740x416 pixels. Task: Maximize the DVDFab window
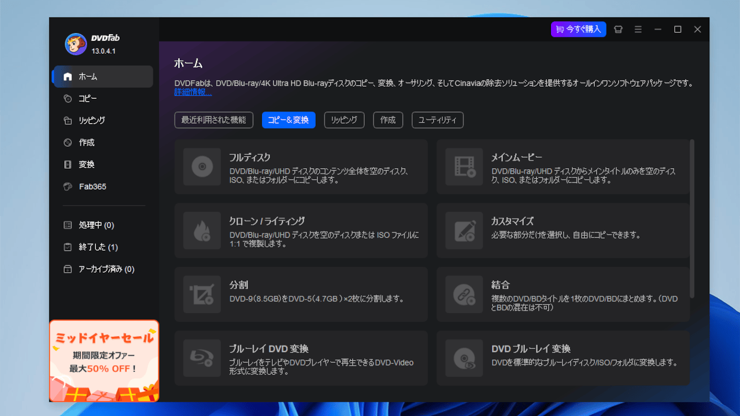pos(678,29)
